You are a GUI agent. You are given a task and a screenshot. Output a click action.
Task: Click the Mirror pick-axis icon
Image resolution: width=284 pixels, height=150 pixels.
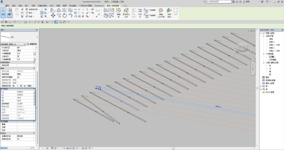[x=65, y=10]
